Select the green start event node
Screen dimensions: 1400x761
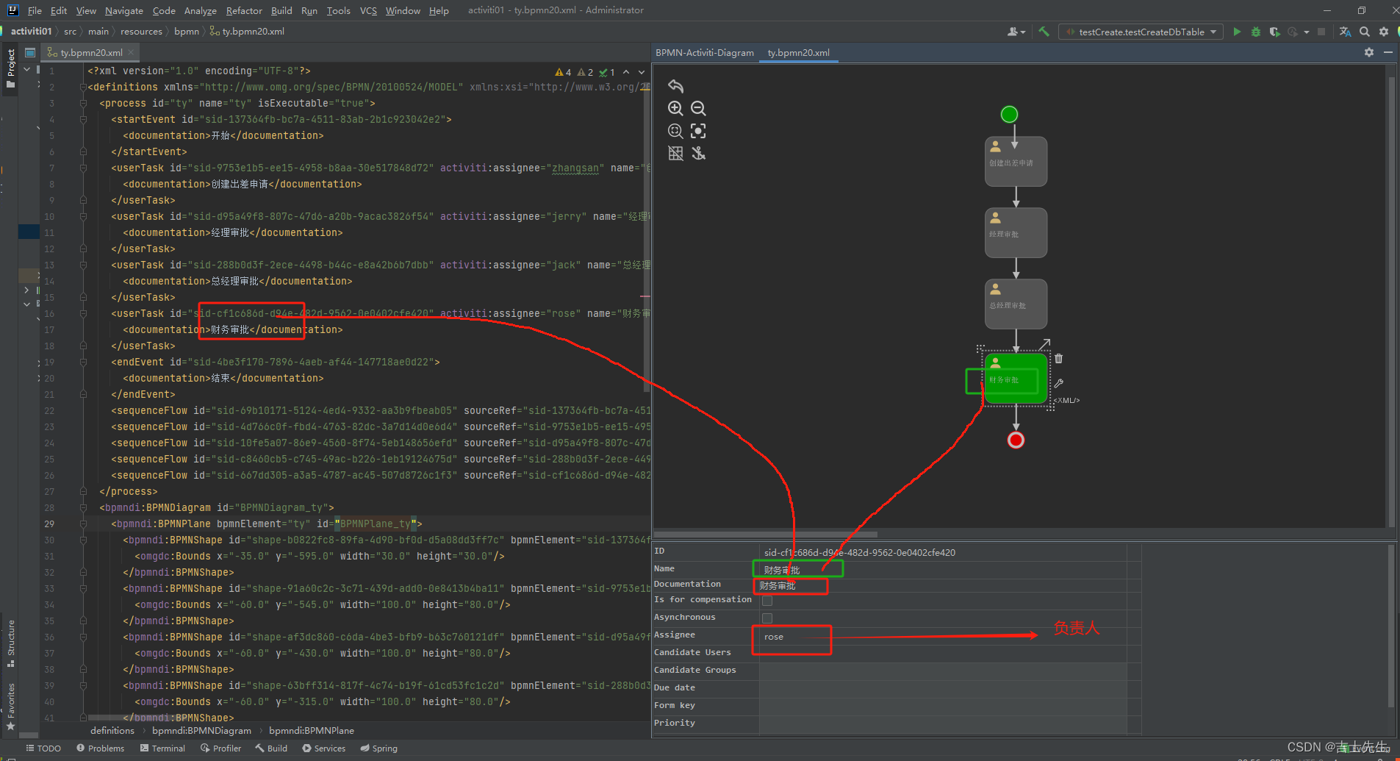pos(1009,114)
